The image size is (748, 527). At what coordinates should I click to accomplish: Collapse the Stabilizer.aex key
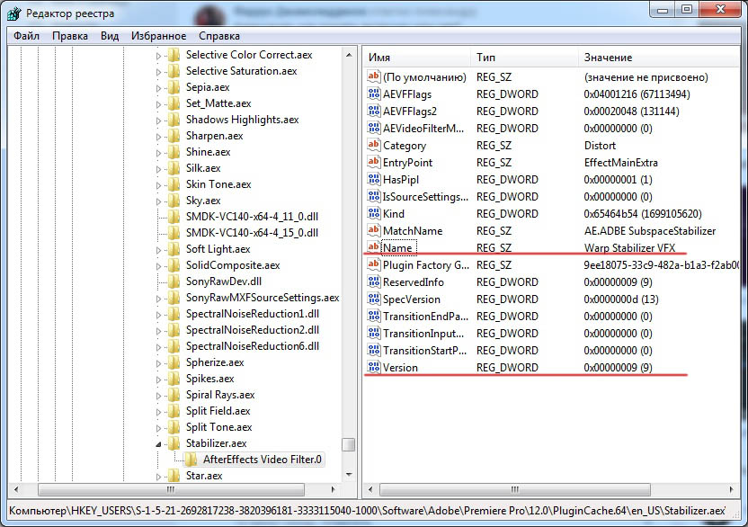pos(158,444)
